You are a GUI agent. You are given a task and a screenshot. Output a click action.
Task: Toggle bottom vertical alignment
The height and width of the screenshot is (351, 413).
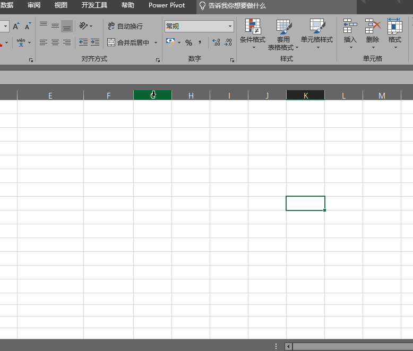pos(67,26)
